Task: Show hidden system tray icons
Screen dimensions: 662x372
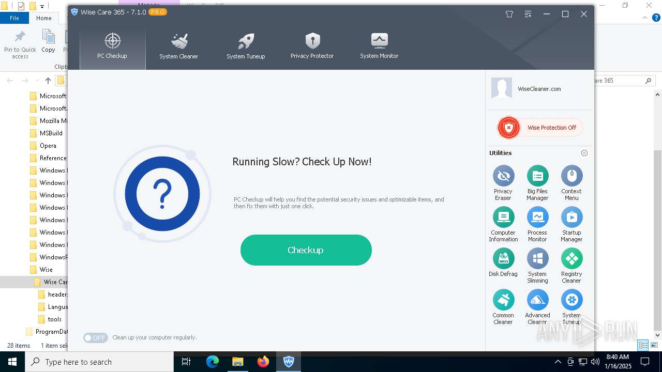Action: coord(558,362)
